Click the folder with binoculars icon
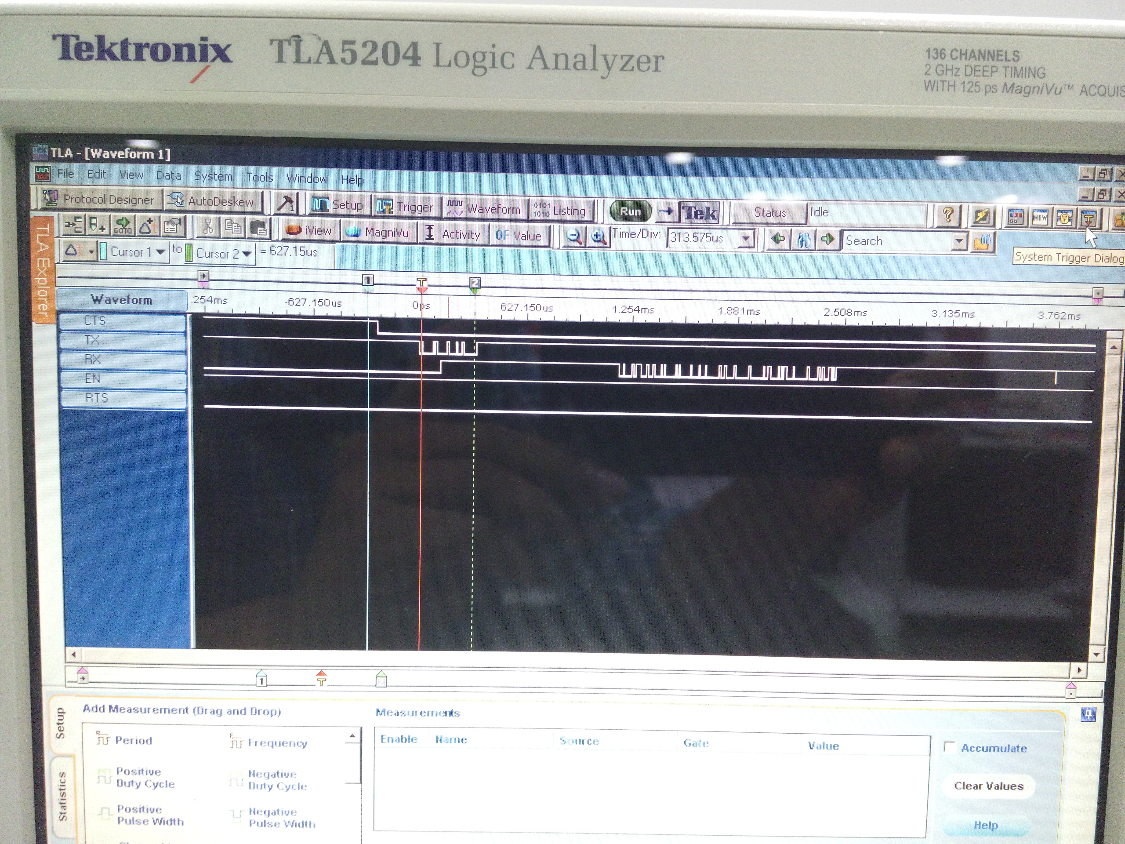This screenshot has height=844, width=1125. click(983, 242)
